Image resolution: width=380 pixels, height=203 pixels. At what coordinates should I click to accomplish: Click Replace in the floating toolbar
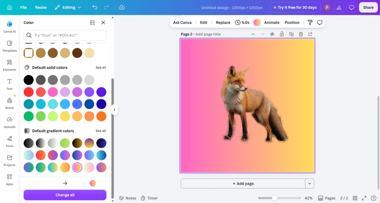[x=223, y=22]
